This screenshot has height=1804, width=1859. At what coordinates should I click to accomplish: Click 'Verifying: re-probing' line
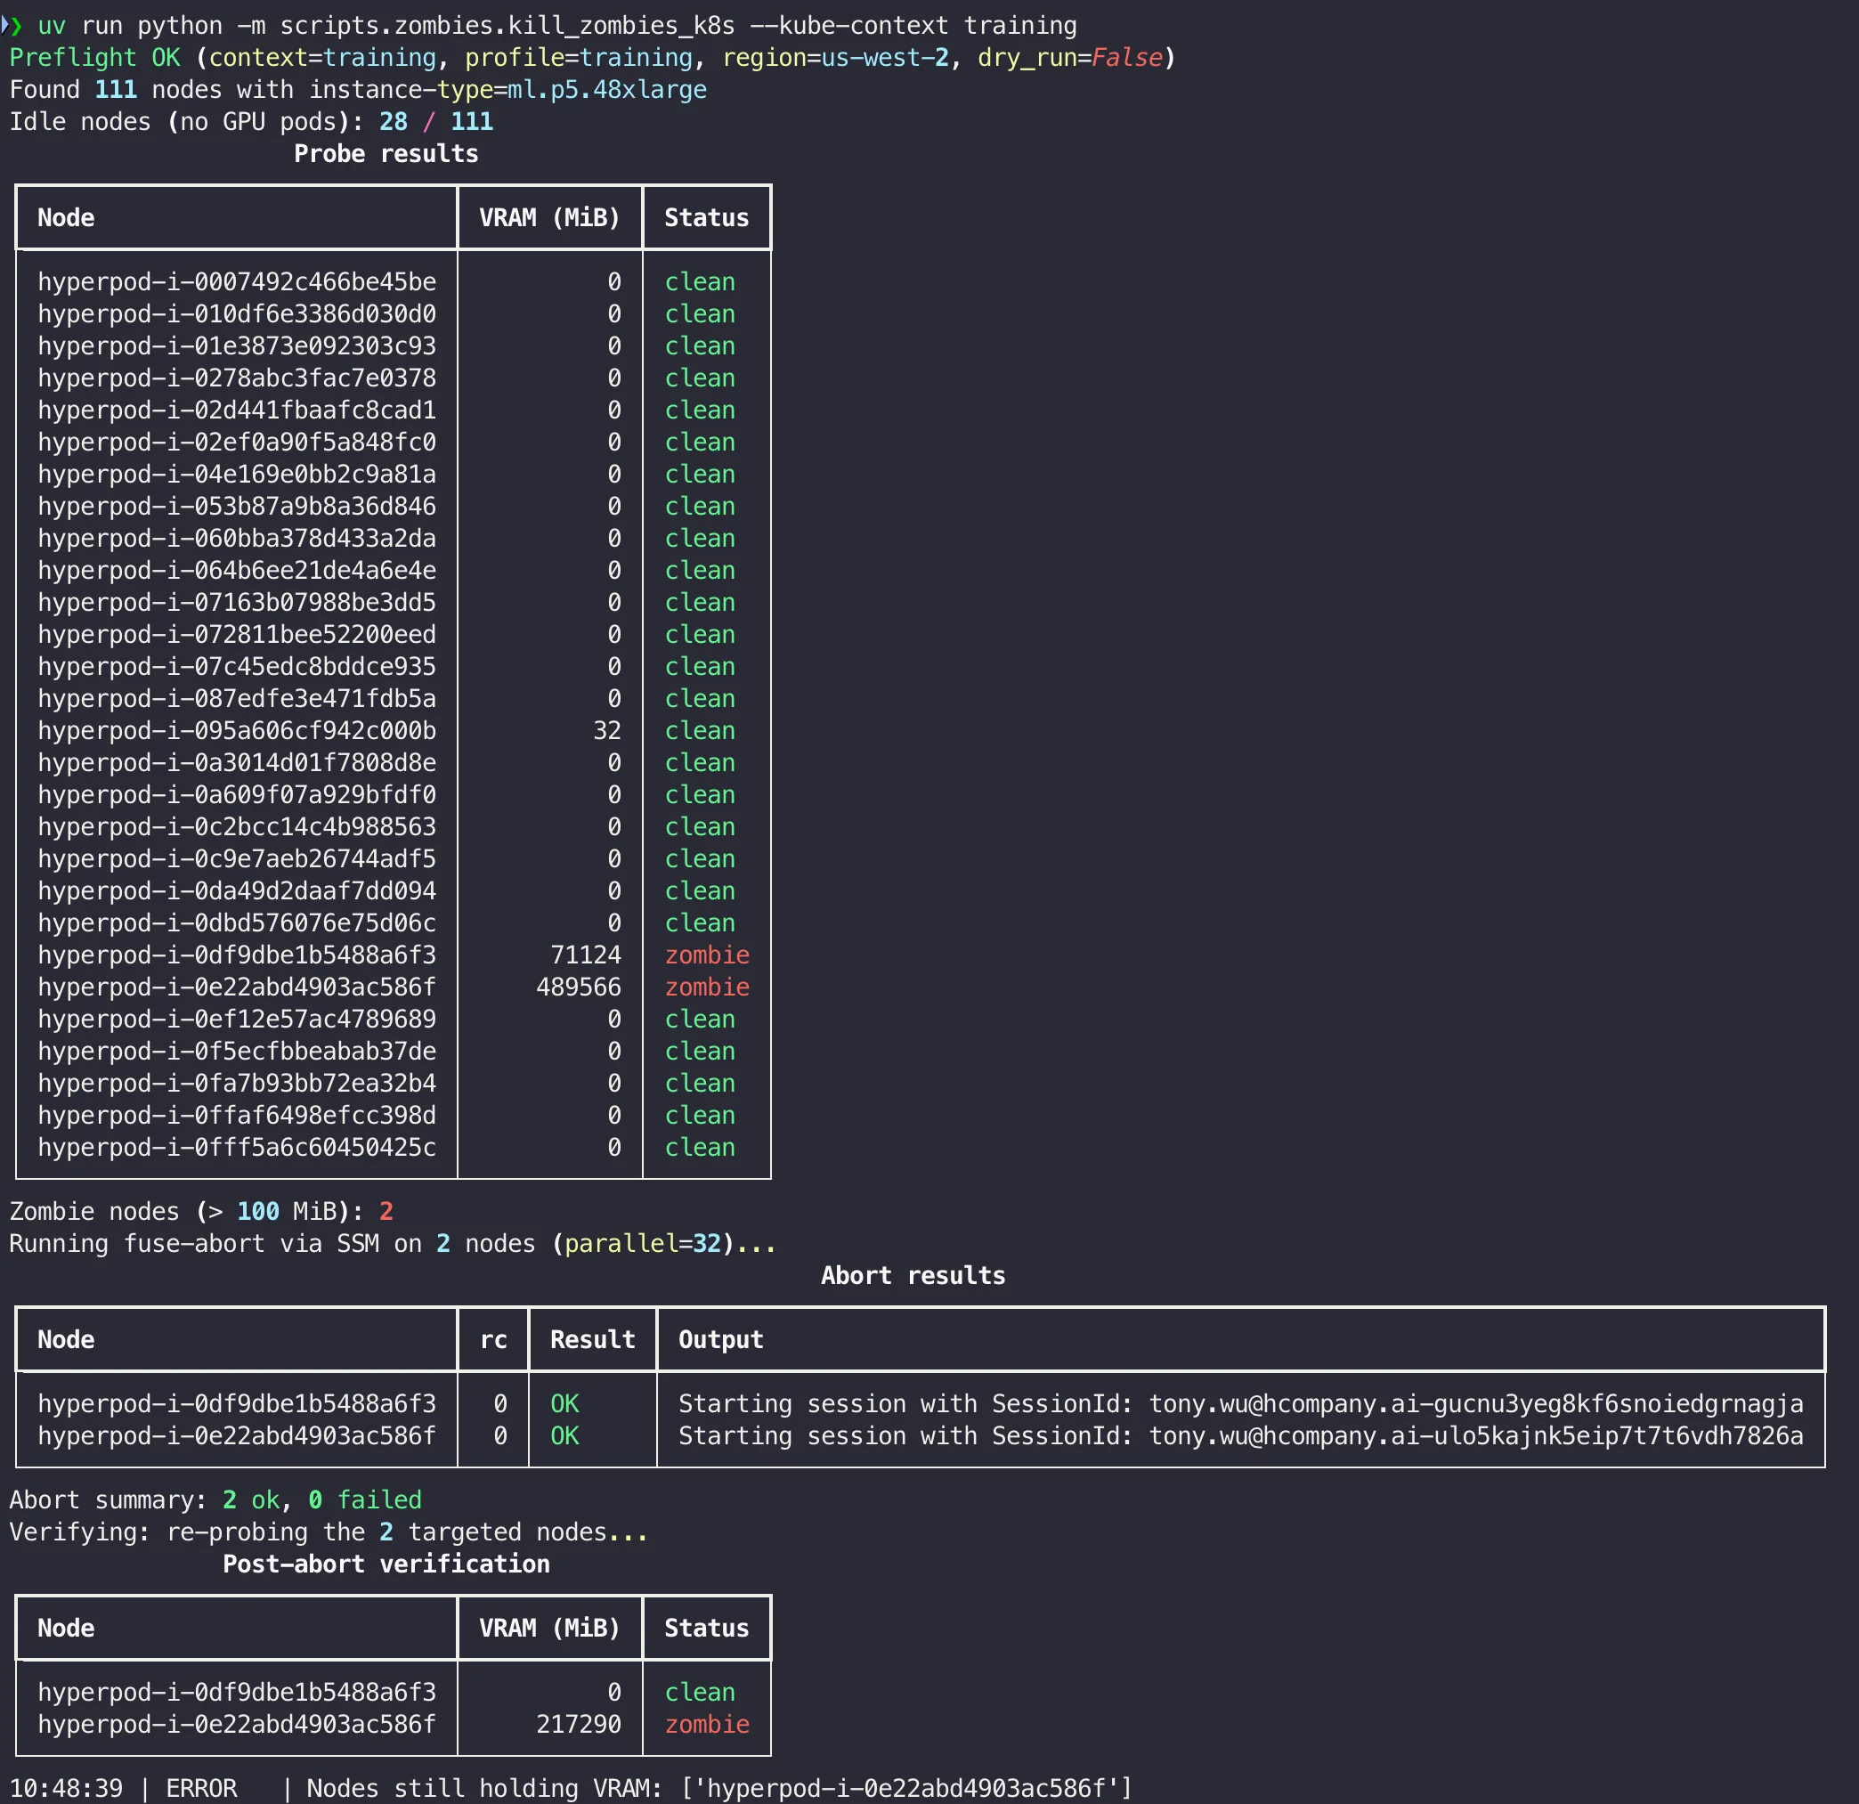pyautogui.click(x=329, y=1532)
